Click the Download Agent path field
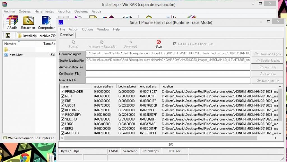 coord(168,54)
